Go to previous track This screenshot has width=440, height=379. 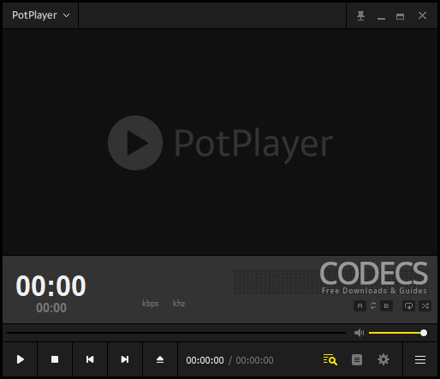pos(90,359)
